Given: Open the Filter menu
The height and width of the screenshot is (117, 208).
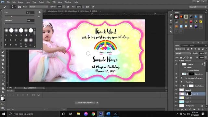Looking at the screenshot, I should coord(48,2).
